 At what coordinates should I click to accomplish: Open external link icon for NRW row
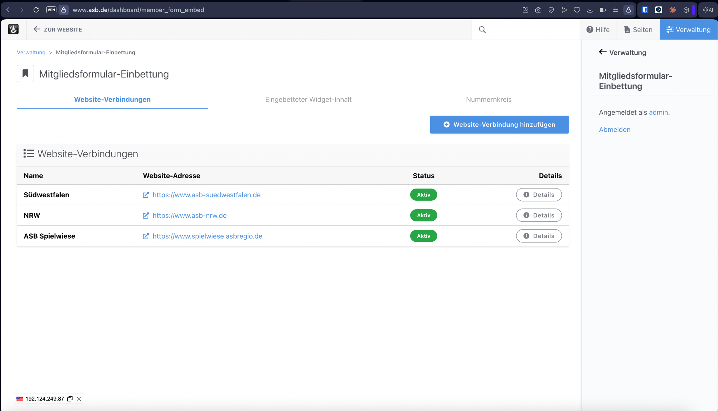pos(146,215)
